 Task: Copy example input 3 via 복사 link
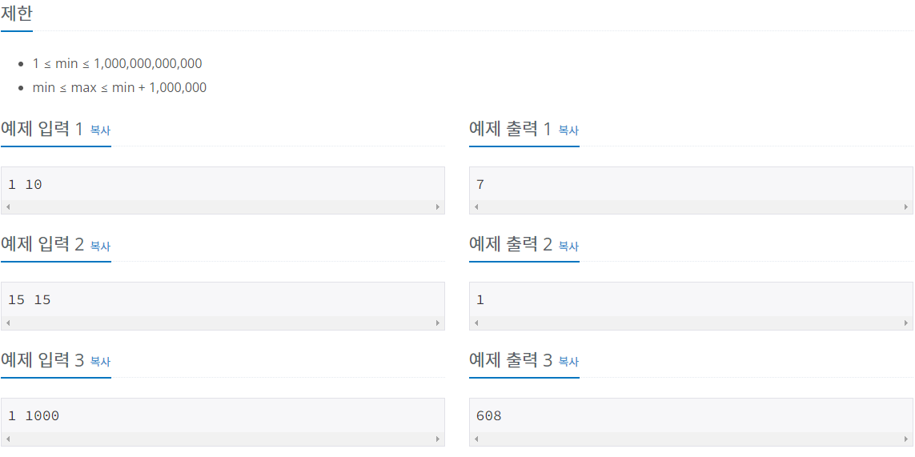click(x=100, y=362)
